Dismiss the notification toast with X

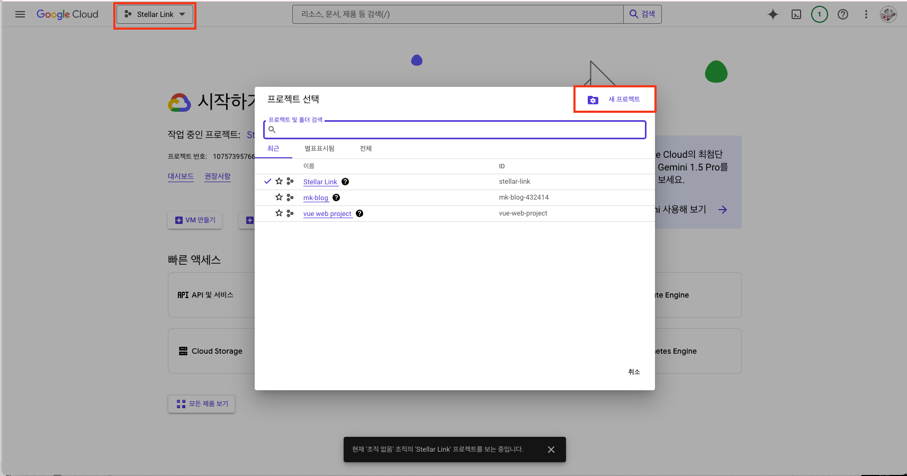tap(551, 450)
